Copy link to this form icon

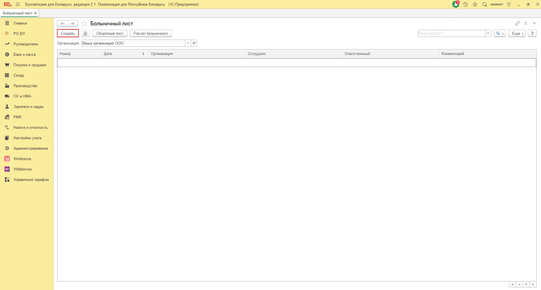pyautogui.click(x=517, y=23)
